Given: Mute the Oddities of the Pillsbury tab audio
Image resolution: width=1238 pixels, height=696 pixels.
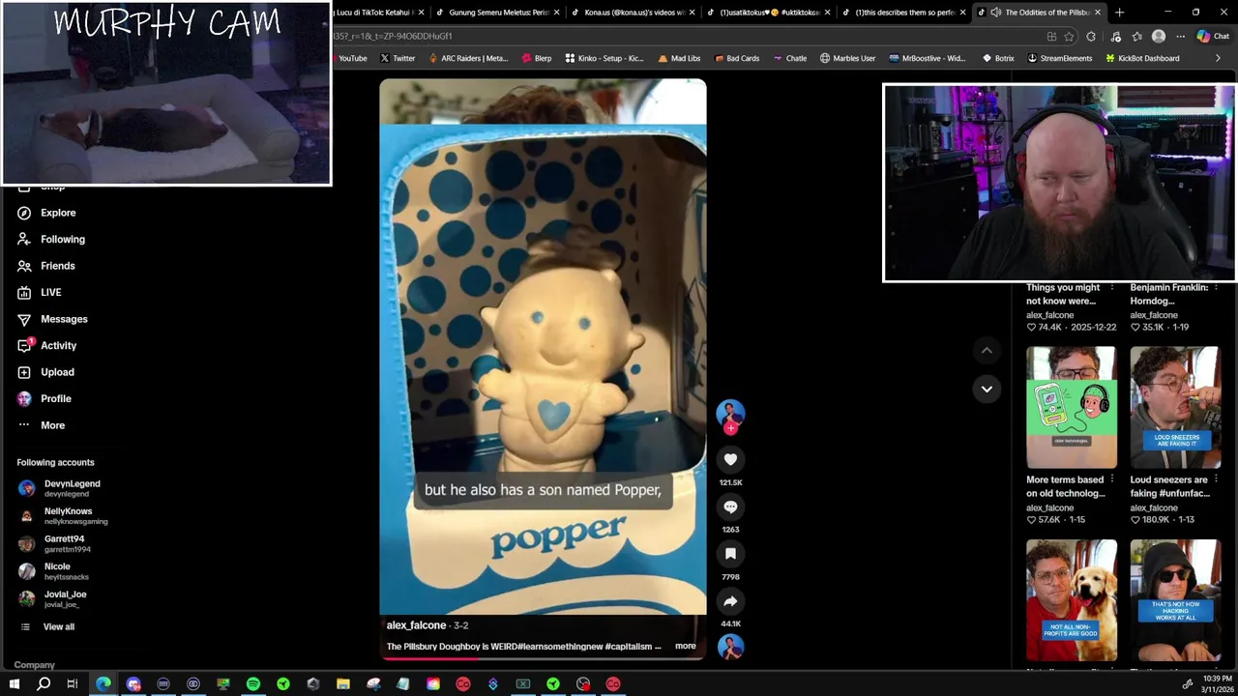Looking at the screenshot, I should (x=995, y=13).
